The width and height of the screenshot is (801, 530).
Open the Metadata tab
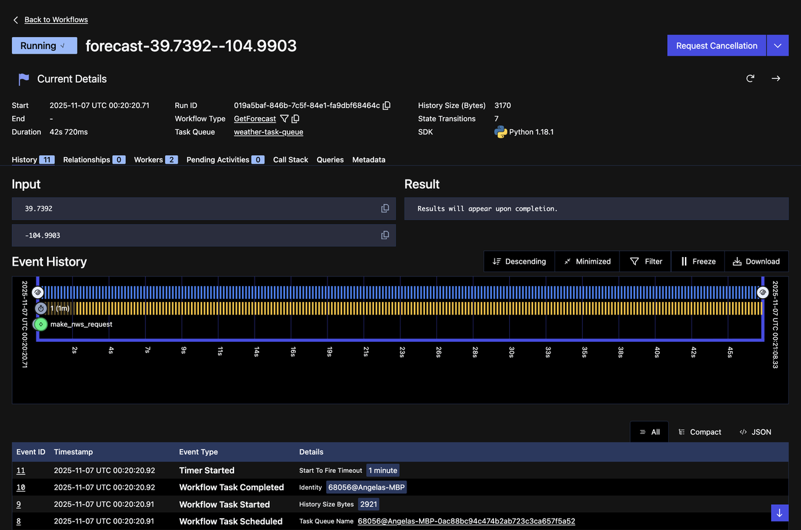coord(369,160)
